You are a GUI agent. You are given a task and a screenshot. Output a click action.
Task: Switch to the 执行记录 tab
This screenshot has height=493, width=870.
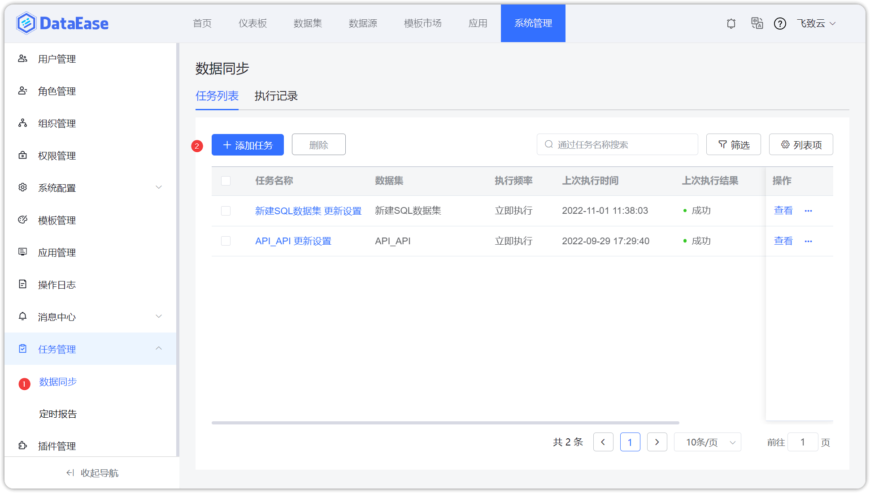tap(276, 96)
